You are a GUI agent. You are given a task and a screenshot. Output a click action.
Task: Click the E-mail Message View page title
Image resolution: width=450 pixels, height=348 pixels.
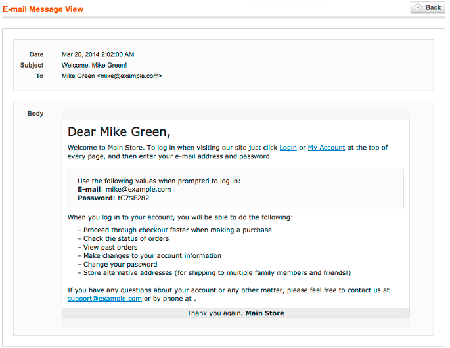pyautogui.click(x=43, y=9)
